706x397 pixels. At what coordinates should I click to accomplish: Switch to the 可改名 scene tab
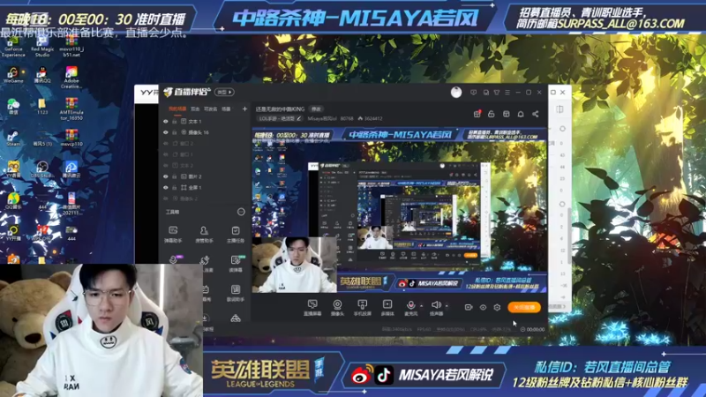[x=211, y=109]
